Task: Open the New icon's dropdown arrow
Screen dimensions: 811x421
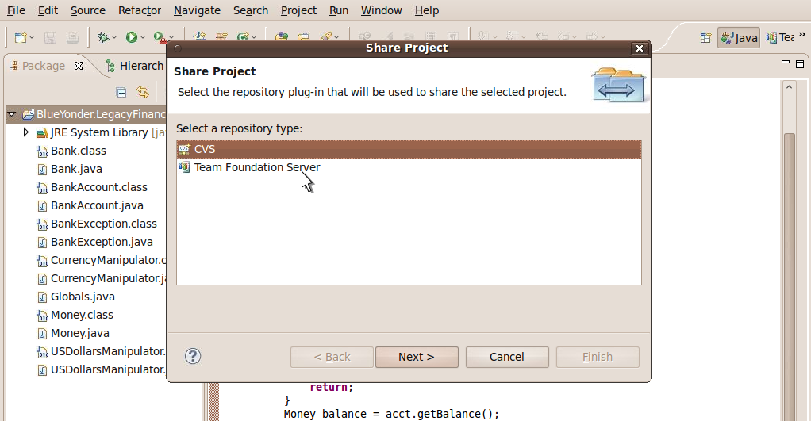Action: coord(32,38)
